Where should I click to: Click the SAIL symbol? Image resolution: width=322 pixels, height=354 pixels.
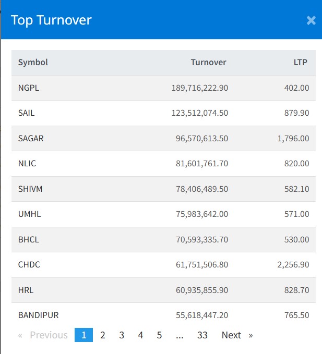(x=27, y=113)
